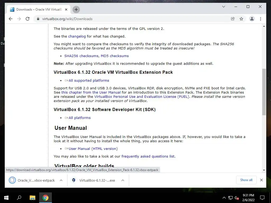Open frequently asked questions list
Viewport: 271px width, 203px height.
[x=148, y=156]
